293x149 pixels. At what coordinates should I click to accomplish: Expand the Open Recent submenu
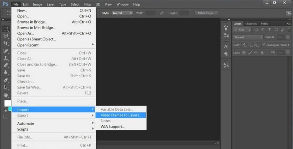[54, 45]
